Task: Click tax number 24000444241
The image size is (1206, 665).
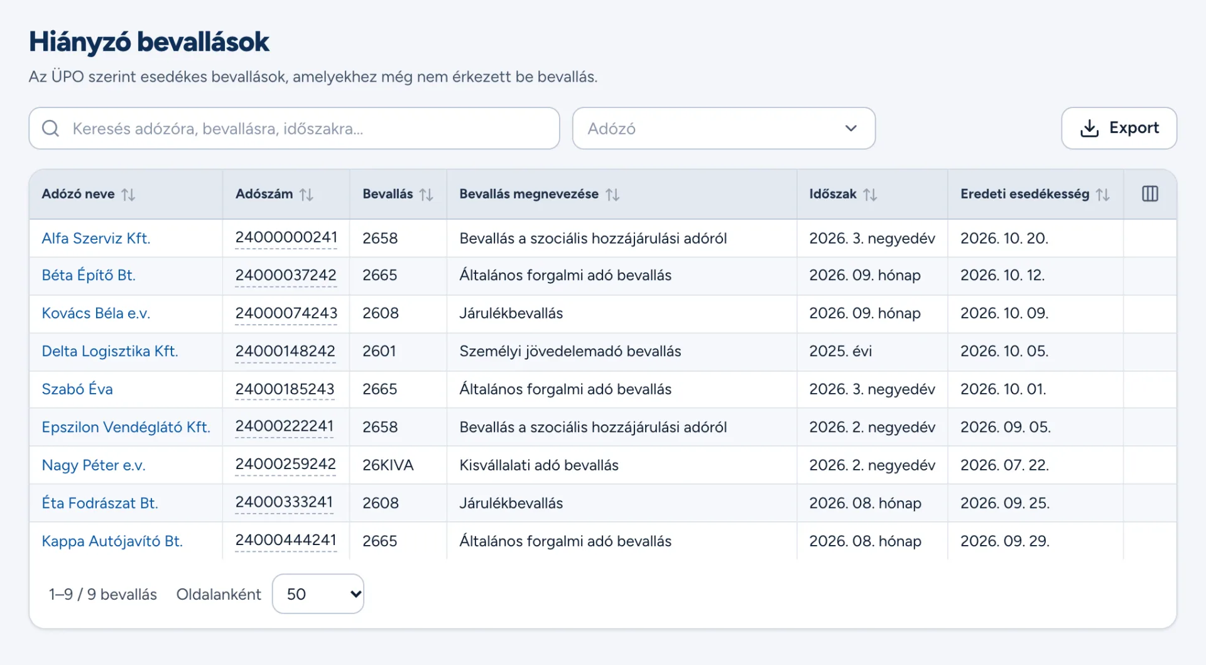Action: (x=286, y=540)
